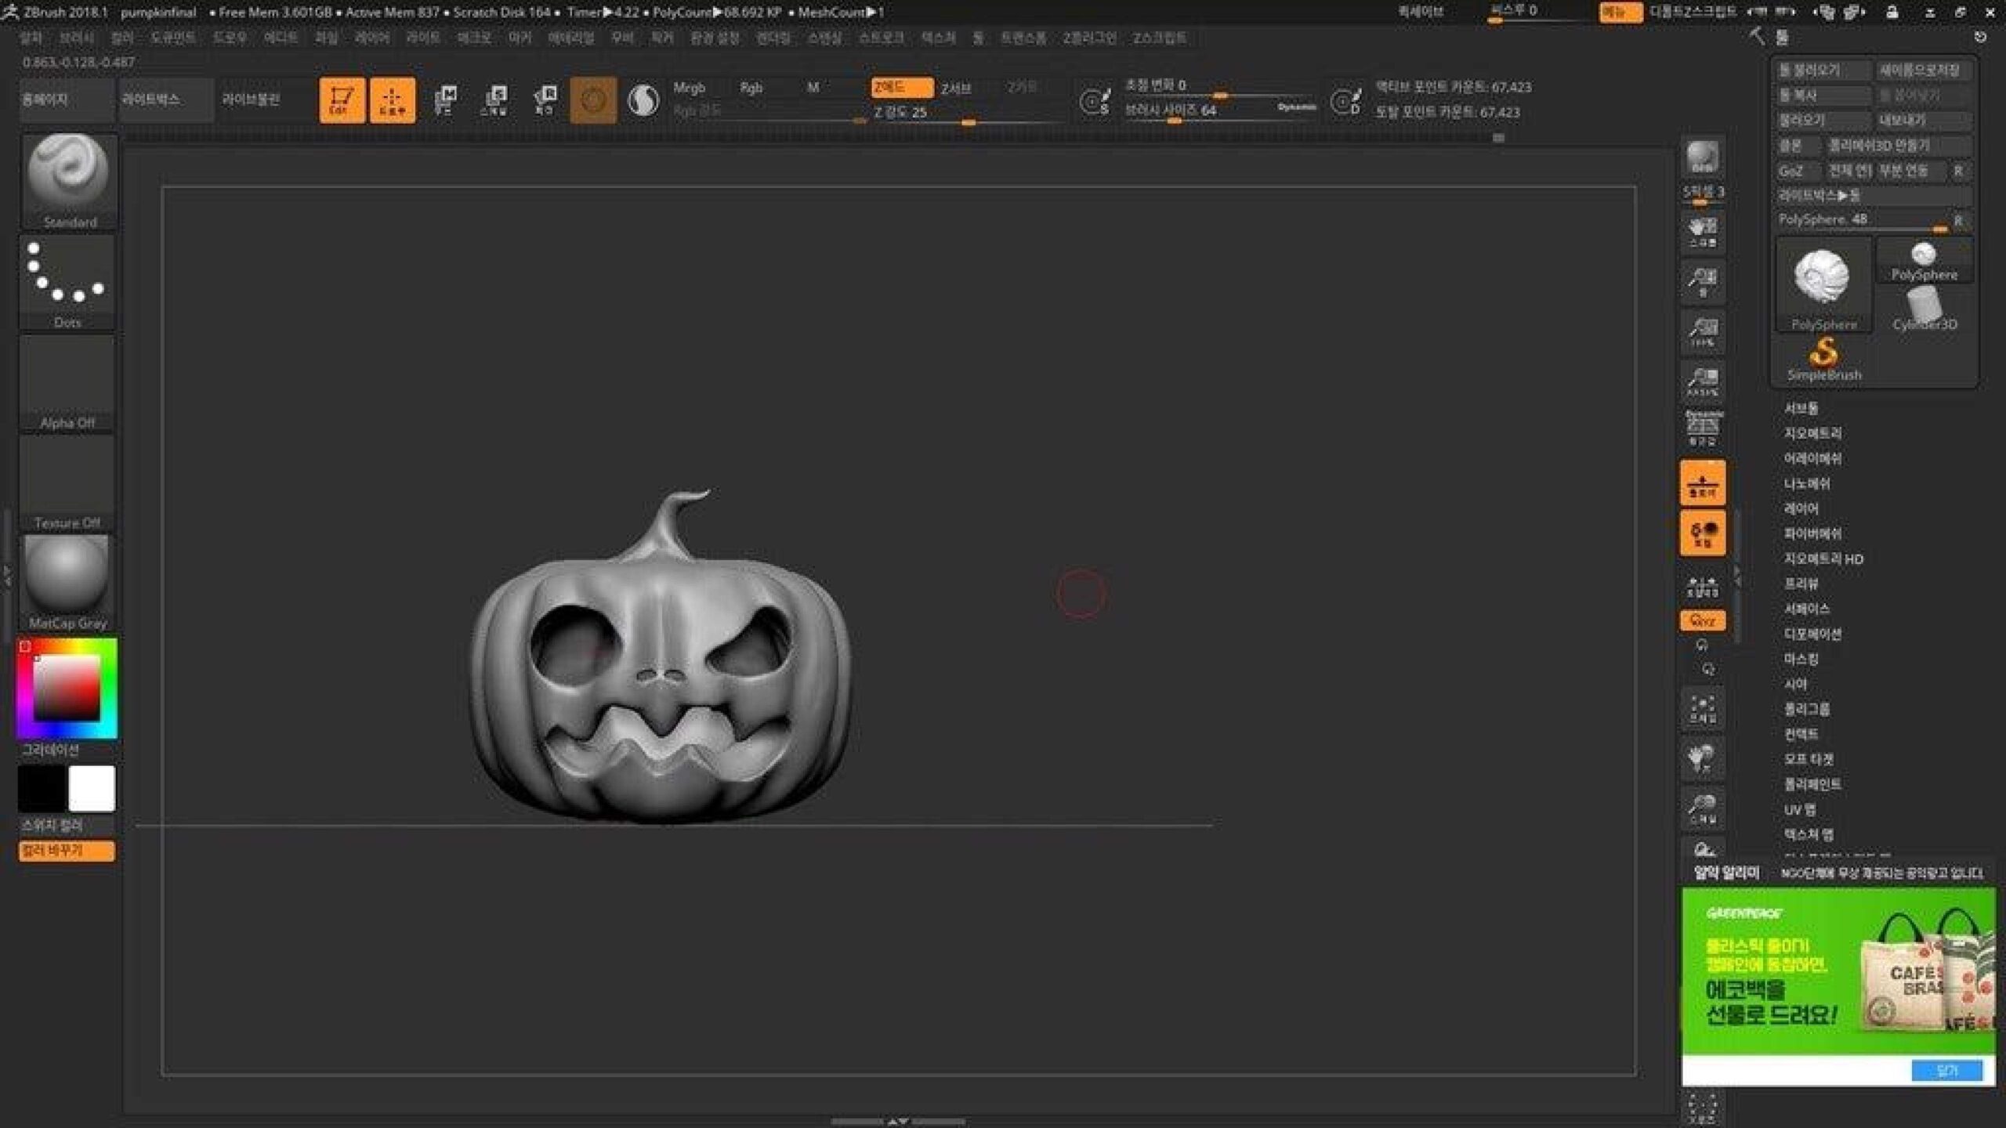This screenshot has height=1128, width=2006.
Task: Choose the Scale tool icon in top toolbar
Action: coord(494,99)
